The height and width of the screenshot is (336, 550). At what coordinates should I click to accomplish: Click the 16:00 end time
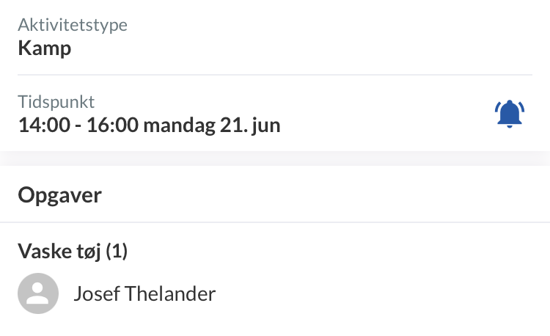[x=112, y=125]
